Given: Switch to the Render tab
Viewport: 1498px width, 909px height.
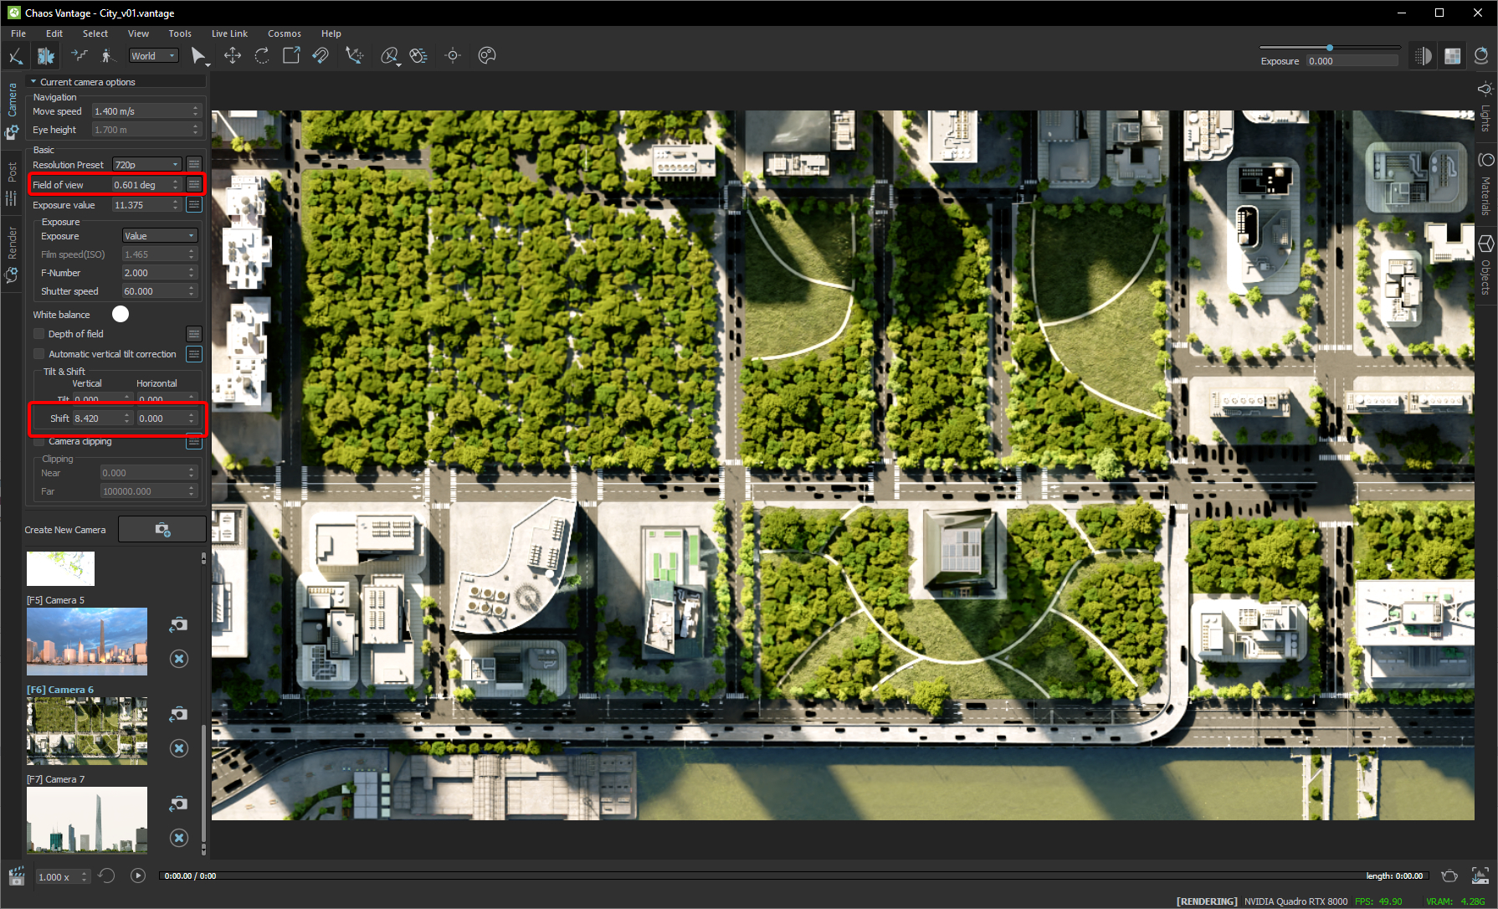Looking at the screenshot, I should 12,255.
